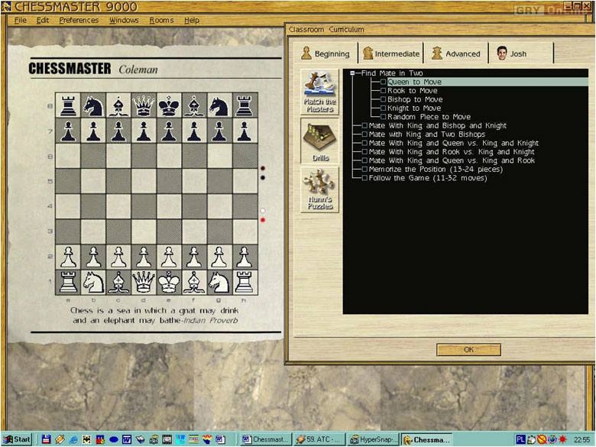Select the white rook on a1
This screenshot has height=447, width=596.
coord(69,283)
